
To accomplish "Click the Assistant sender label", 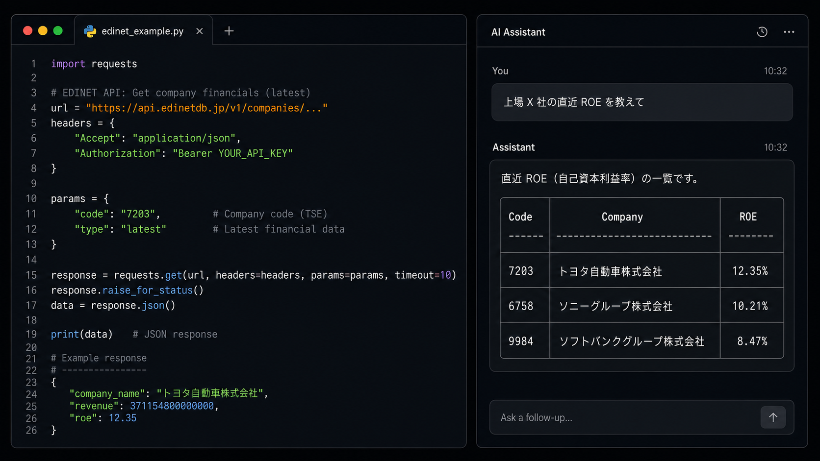I will tap(513, 147).
